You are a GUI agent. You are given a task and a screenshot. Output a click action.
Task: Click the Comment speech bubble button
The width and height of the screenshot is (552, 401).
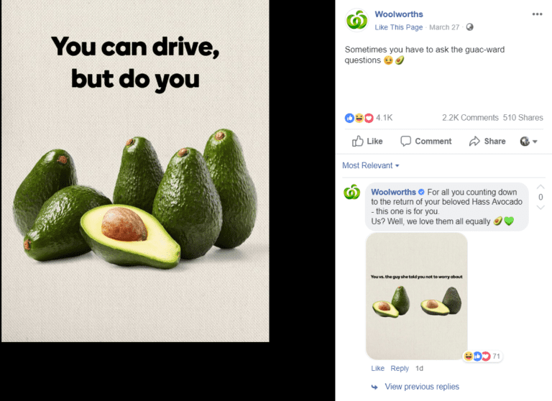tap(426, 141)
